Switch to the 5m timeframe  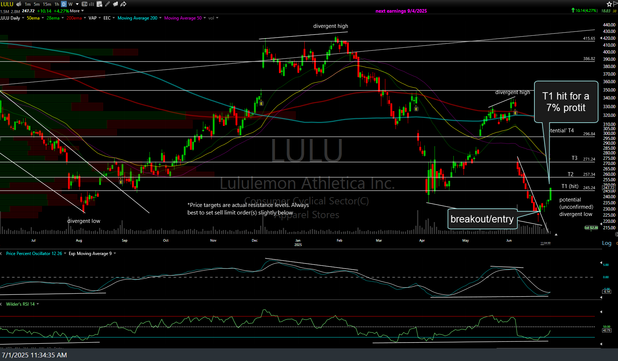coord(37,4)
